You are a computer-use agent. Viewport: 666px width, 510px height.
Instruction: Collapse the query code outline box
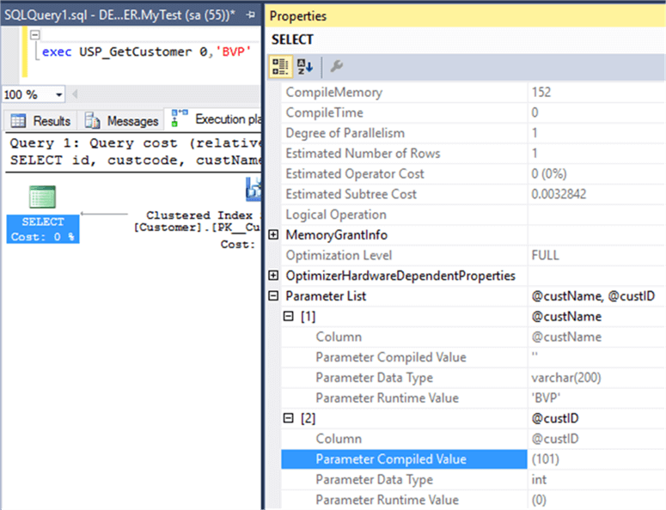click(35, 35)
